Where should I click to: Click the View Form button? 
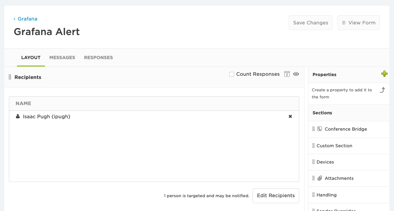[359, 23]
